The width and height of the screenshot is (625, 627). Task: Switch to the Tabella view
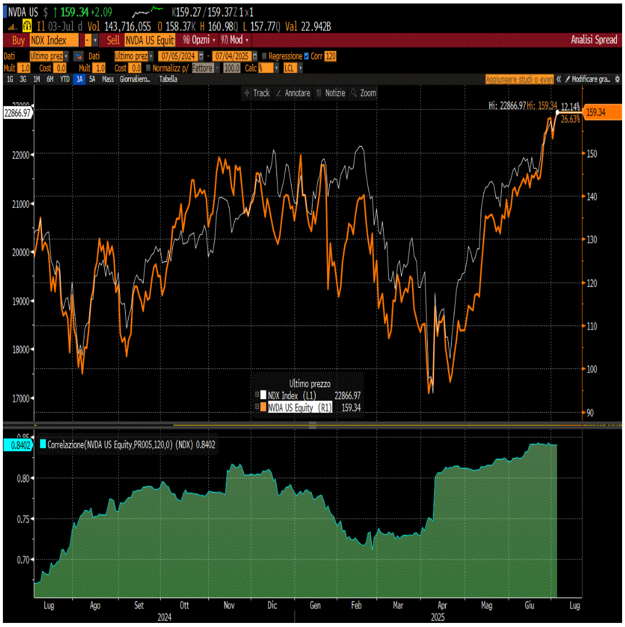(168, 79)
